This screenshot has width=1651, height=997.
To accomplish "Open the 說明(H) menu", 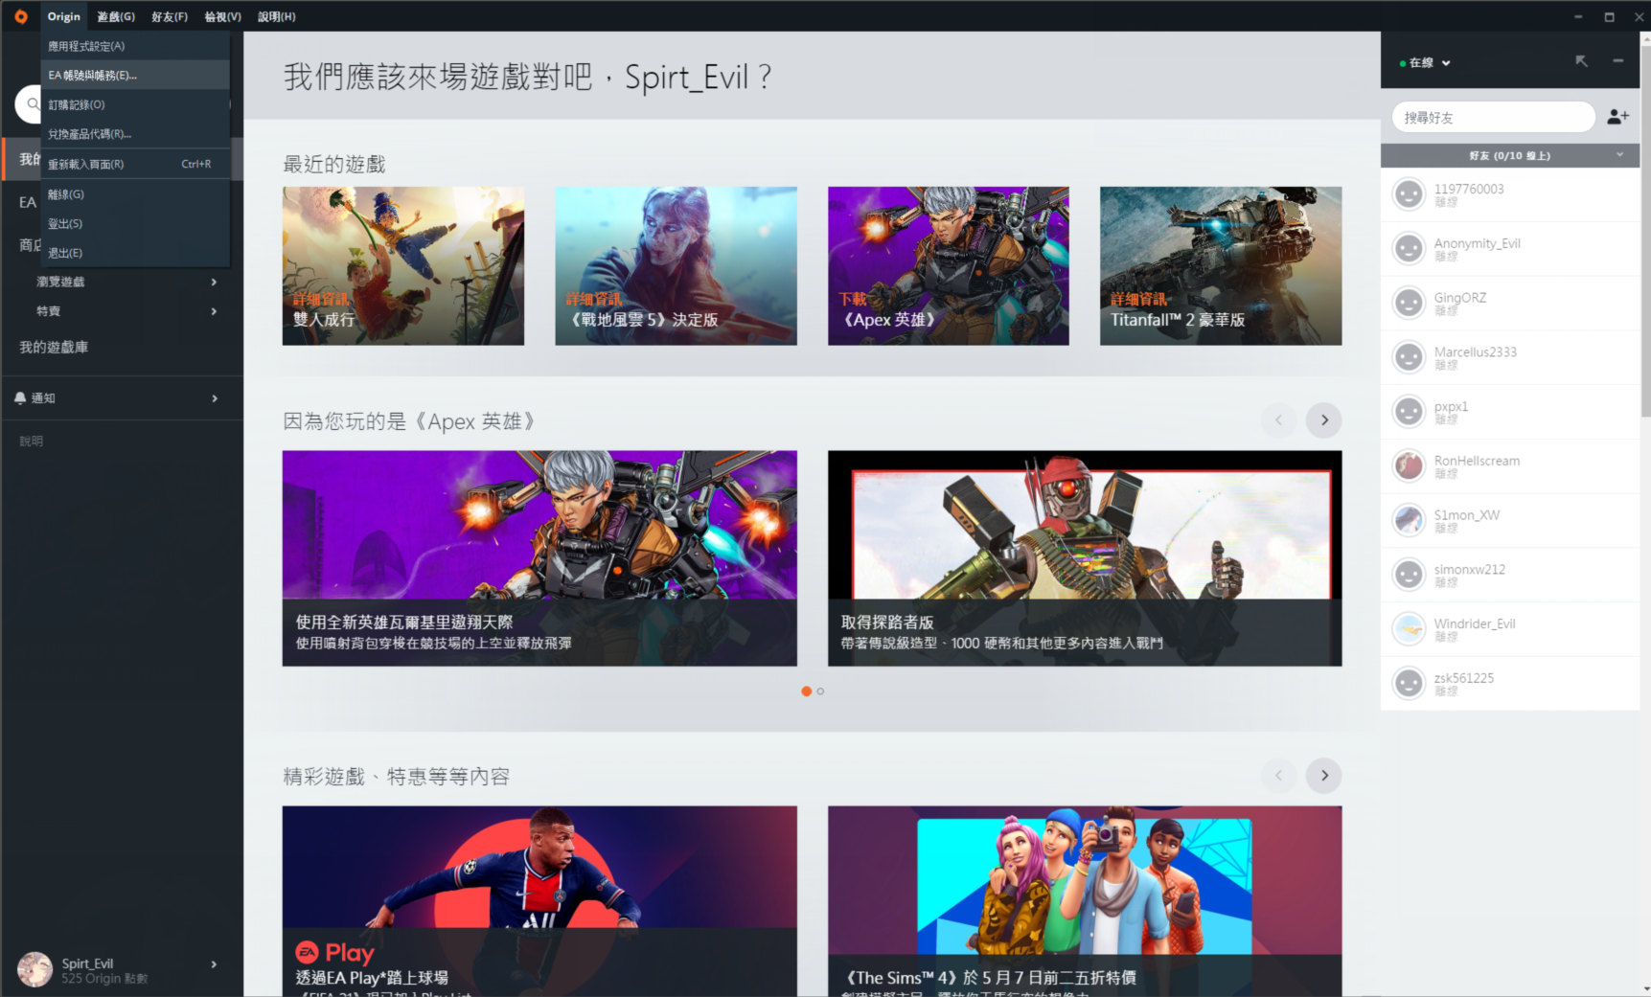I will coord(277,16).
